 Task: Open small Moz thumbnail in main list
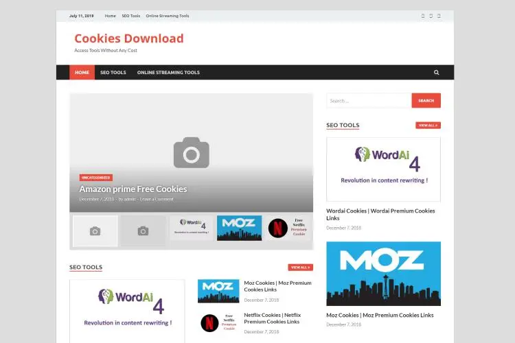pyautogui.click(x=218, y=291)
